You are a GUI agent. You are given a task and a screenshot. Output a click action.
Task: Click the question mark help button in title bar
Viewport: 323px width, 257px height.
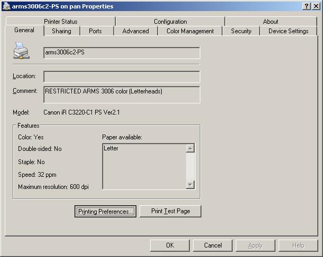[307, 6]
